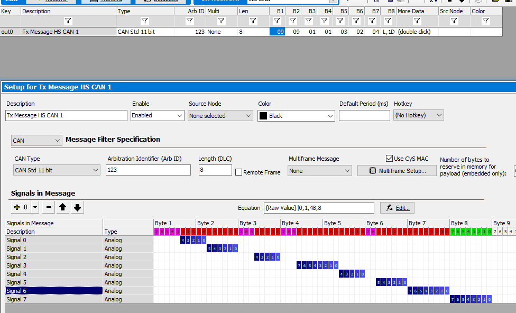Open the B2 column filter
The image size is (516, 313).
293,21
